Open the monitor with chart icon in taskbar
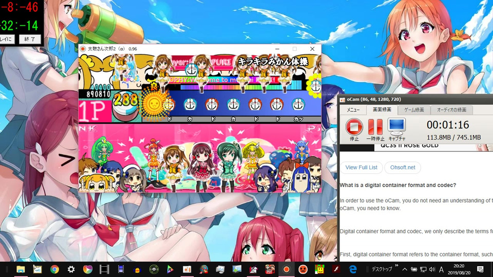 [220, 269]
